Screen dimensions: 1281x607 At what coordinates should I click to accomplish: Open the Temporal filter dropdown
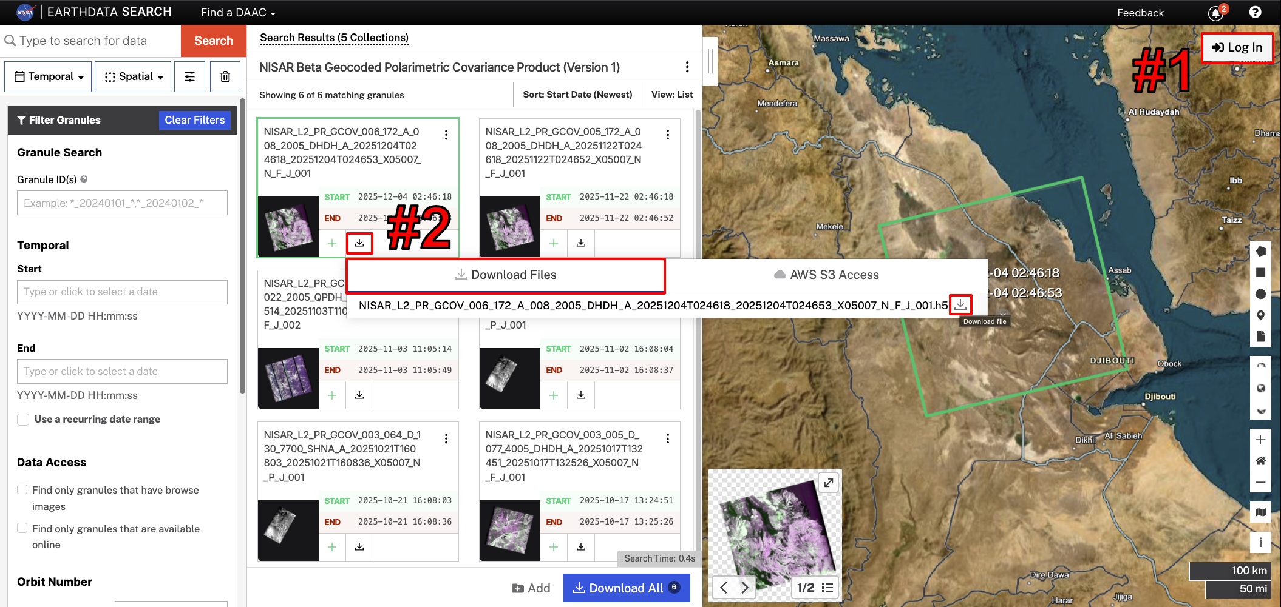pos(47,76)
